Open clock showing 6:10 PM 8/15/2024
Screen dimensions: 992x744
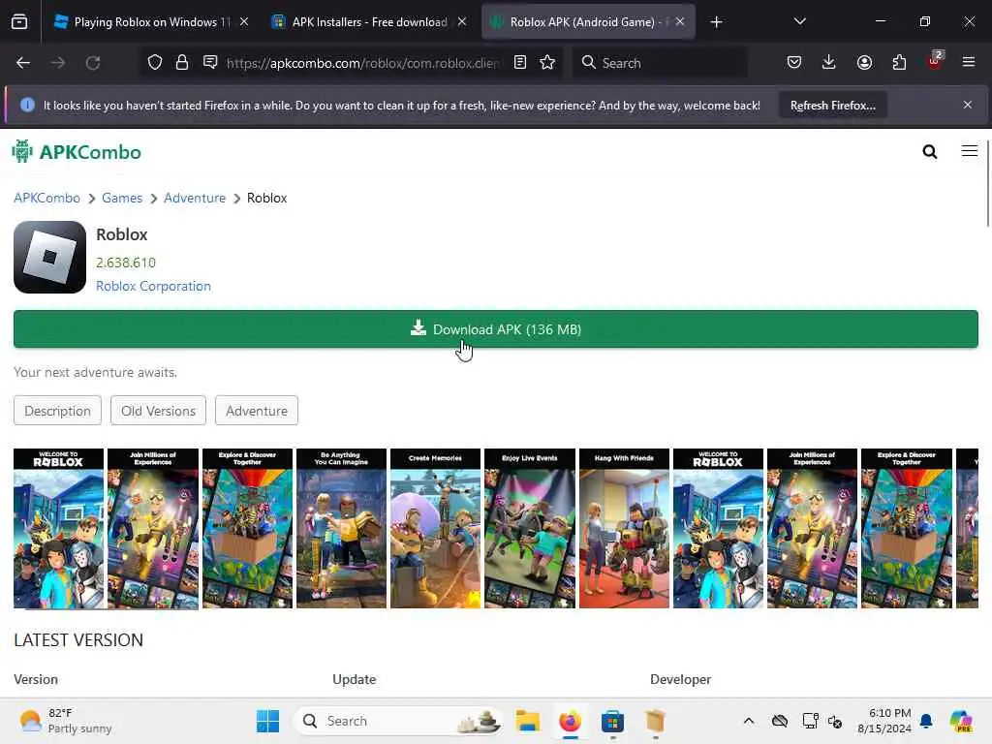coord(883,721)
